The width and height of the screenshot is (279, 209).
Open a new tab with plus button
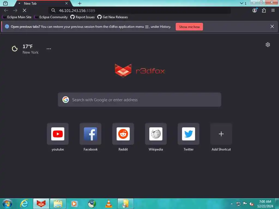80,3
